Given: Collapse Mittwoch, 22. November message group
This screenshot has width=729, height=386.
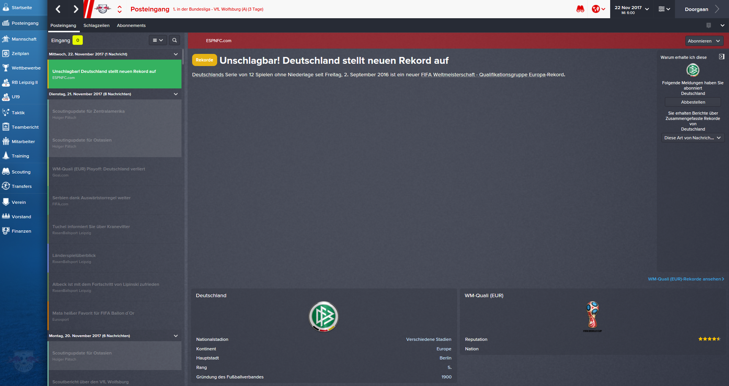Looking at the screenshot, I should [176, 54].
